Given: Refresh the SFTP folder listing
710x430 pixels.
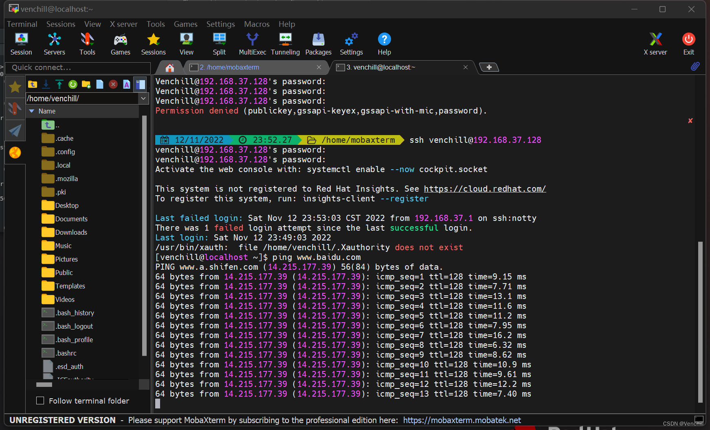Looking at the screenshot, I should [73, 84].
